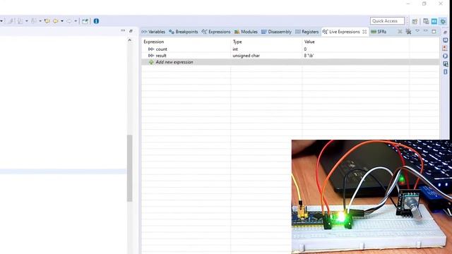
Task: Minimize the application window
Action: pyautogui.click(x=408, y=4)
